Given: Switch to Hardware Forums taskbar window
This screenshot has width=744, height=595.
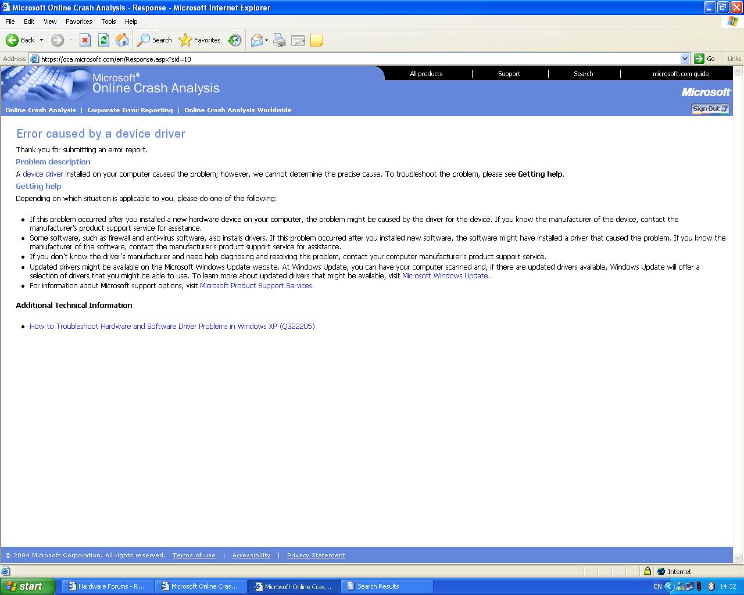Looking at the screenshot, I should tap(108, 586).
